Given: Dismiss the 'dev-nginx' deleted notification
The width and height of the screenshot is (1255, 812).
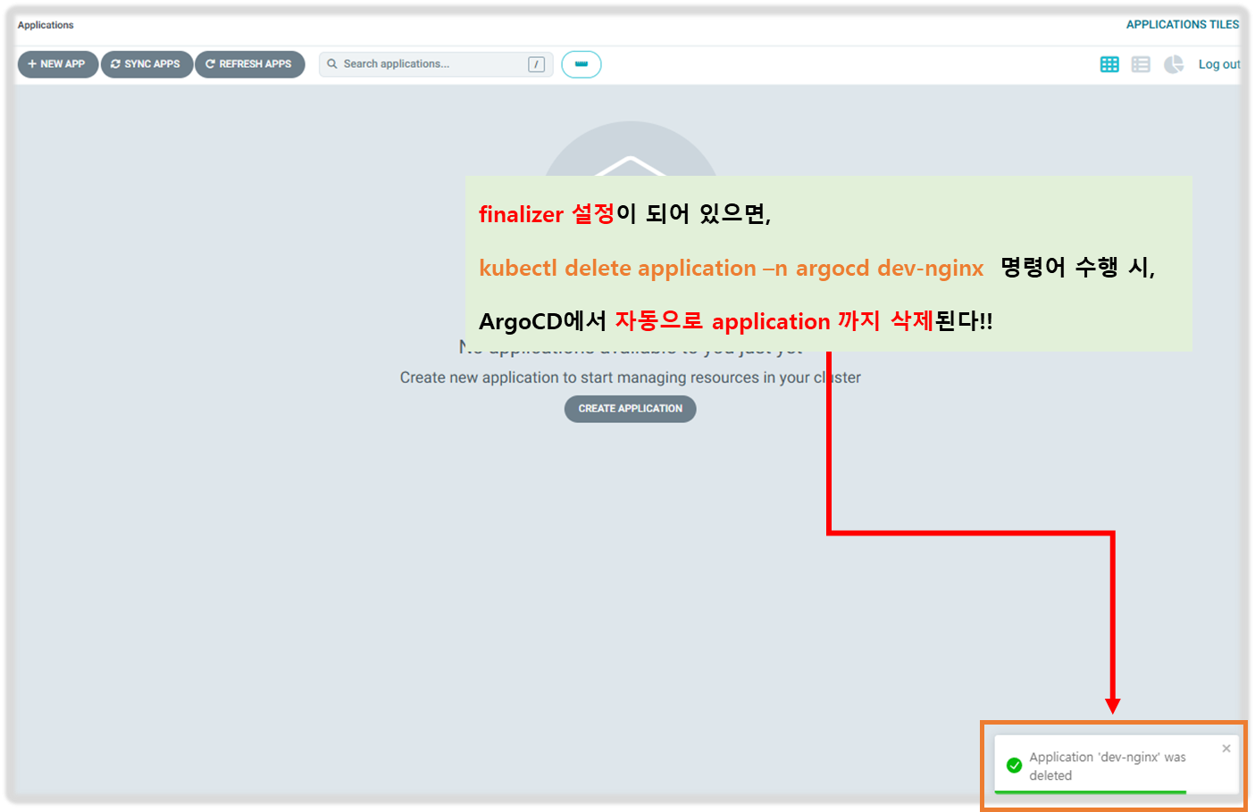Looking at the screenshot, I should tap(1226, 749).
